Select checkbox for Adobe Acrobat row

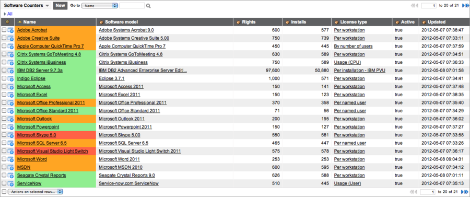(x=4, y=30)
